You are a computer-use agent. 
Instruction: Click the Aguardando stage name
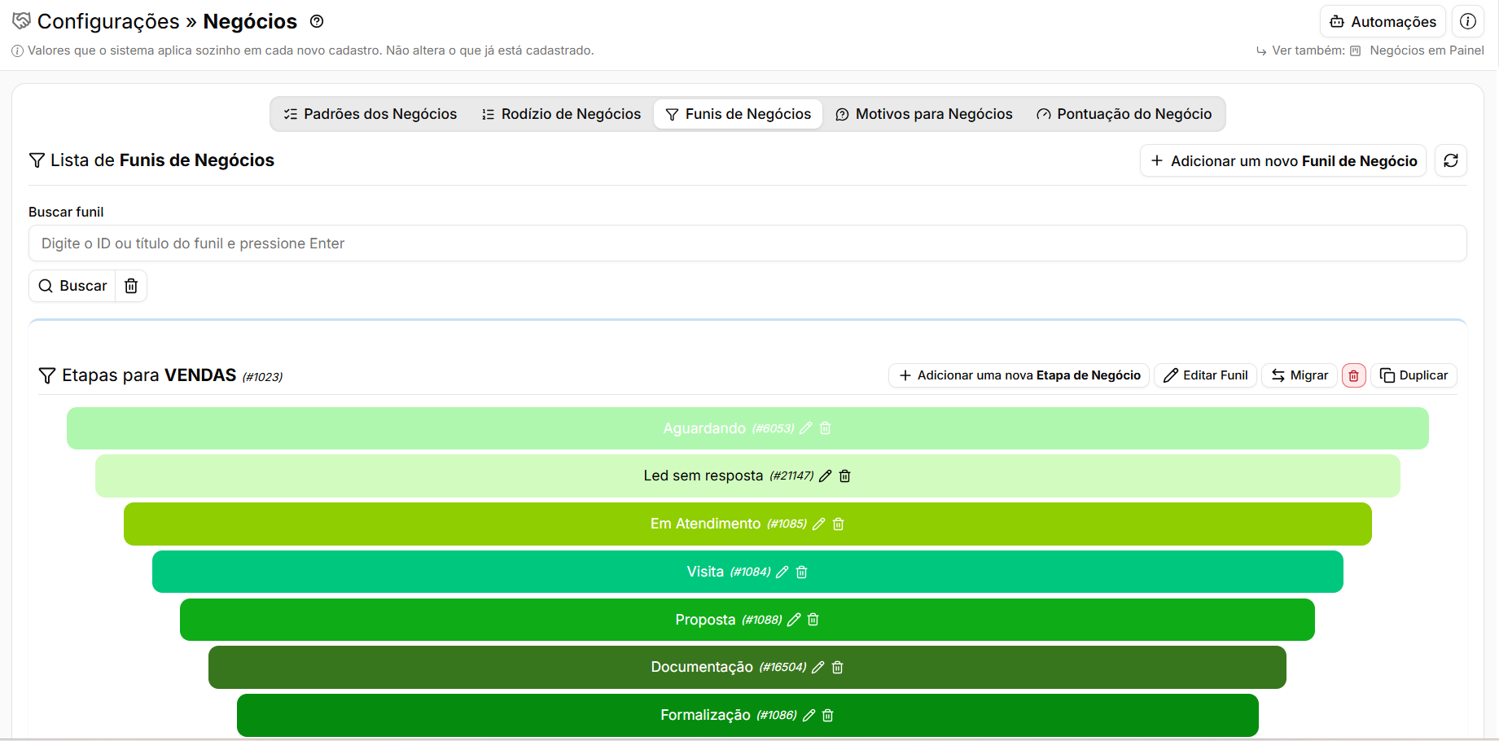704,428
